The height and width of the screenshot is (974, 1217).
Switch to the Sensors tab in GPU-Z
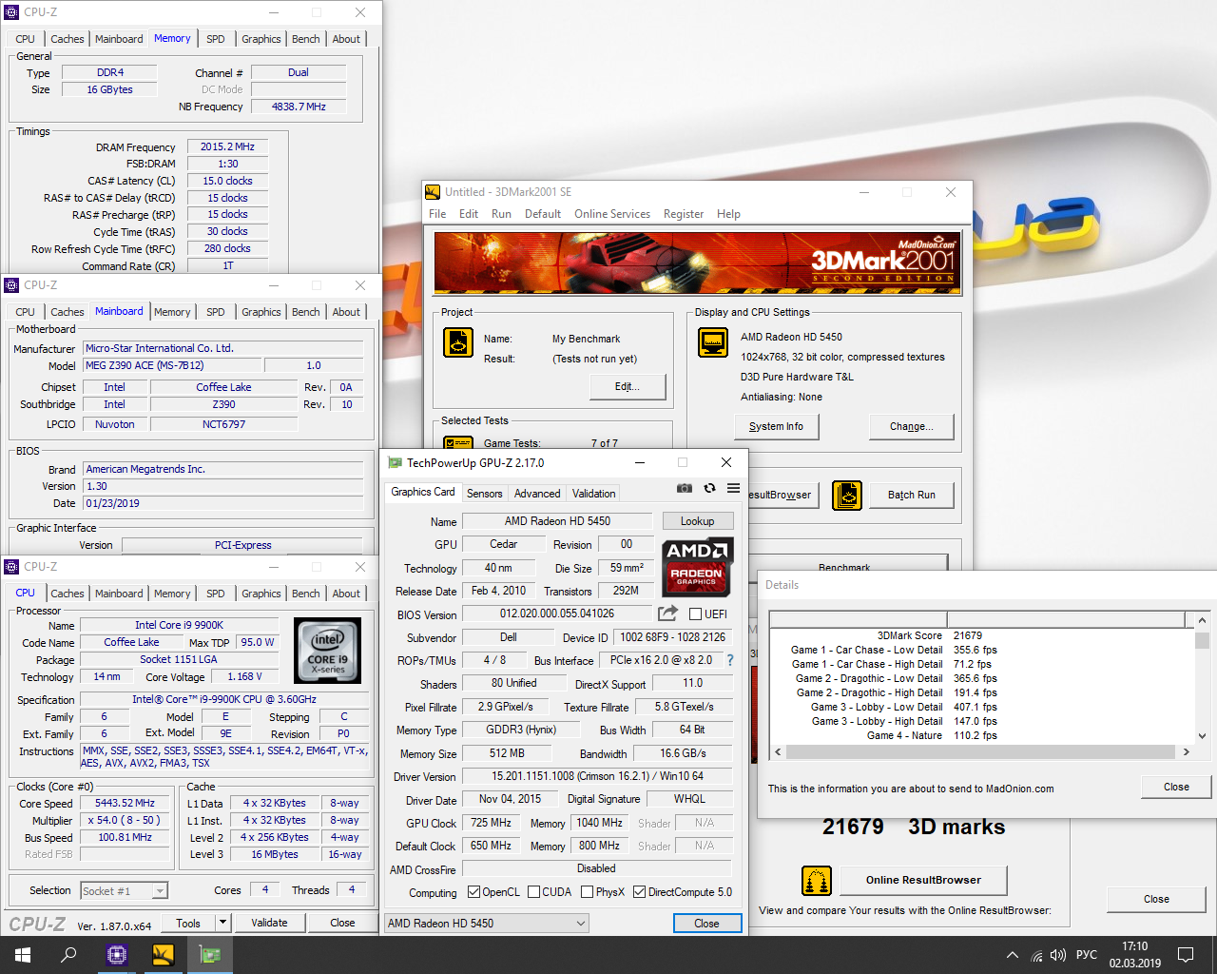pyautogui.click(x=484, y=494)
